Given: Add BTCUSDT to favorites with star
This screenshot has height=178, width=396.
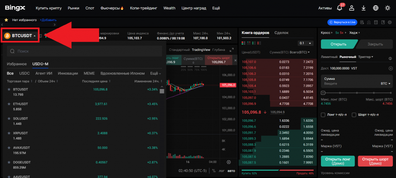Looking at the screenshot, I should 9,89.
